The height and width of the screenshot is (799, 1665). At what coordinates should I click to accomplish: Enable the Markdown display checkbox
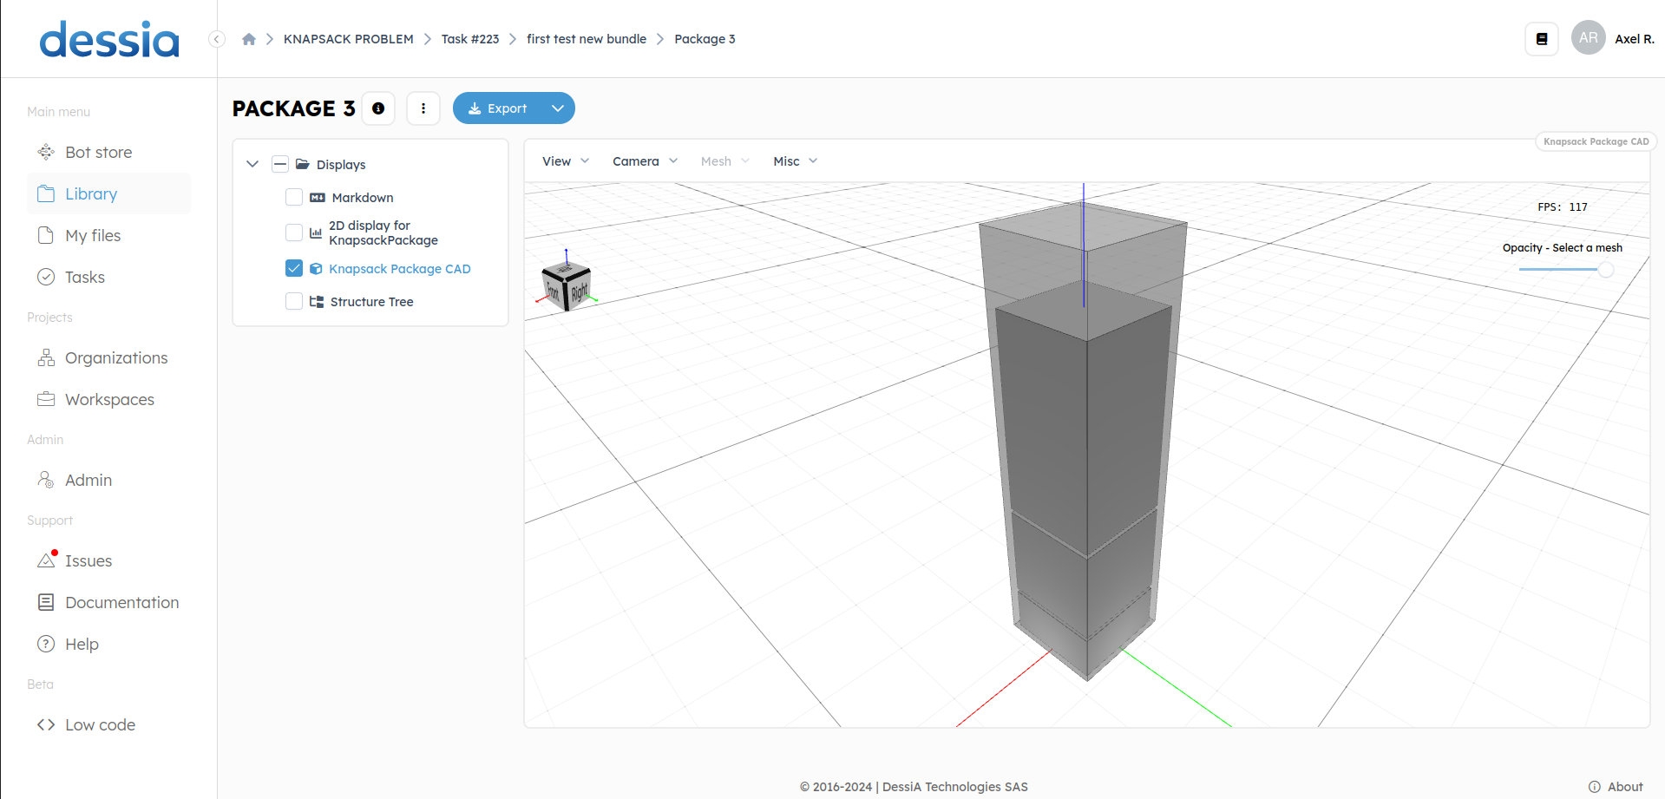[294, 198]
